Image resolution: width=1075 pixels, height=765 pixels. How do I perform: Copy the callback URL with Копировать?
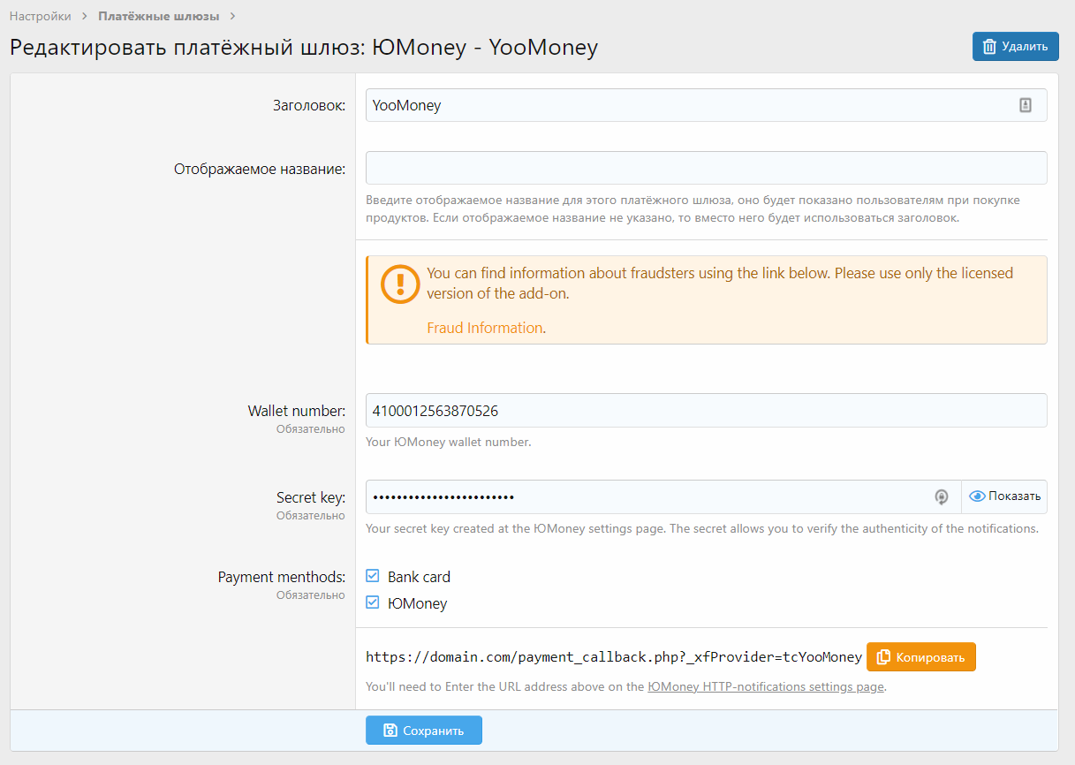[921, 657]
